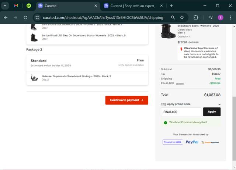This screenshot has height=170, width=236.
Task: Click the Clearance Sale notice text
Action: [201, 53]
